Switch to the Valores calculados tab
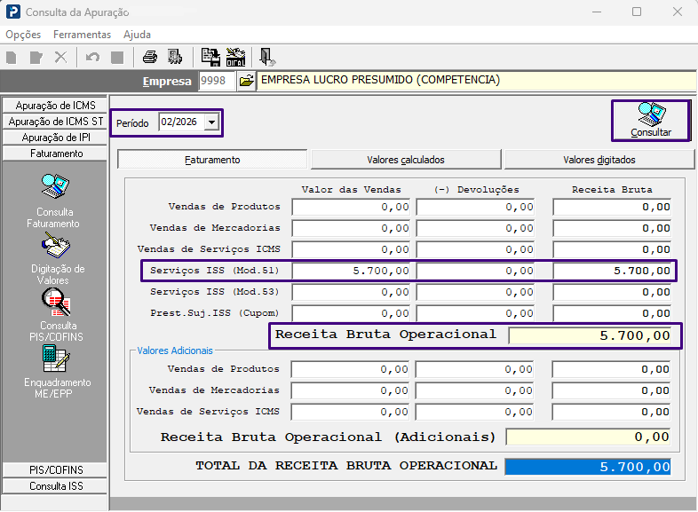Image resolution: width=698 pixels, height=512 pixels. point(406,160)
